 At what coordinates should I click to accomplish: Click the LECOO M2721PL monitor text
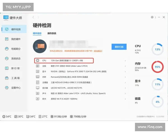67,88
